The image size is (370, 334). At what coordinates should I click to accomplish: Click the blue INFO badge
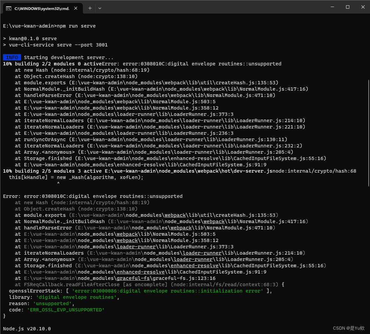12,57
